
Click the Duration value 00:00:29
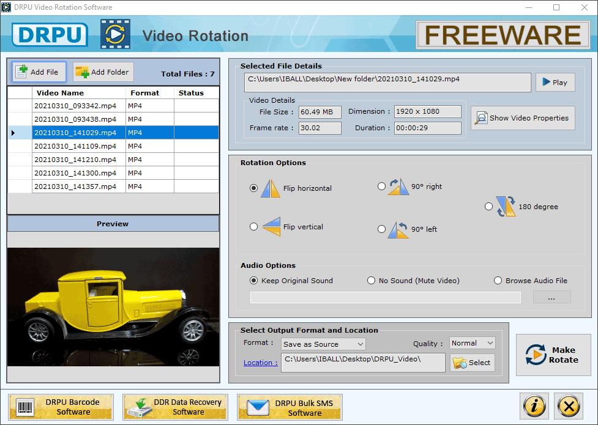[427, 128]
